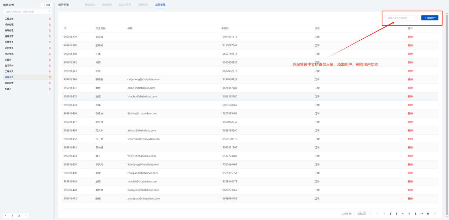The image size is (449, 220).
Task: Remove 督导经理 role using its trash icon
Action: 50,31
